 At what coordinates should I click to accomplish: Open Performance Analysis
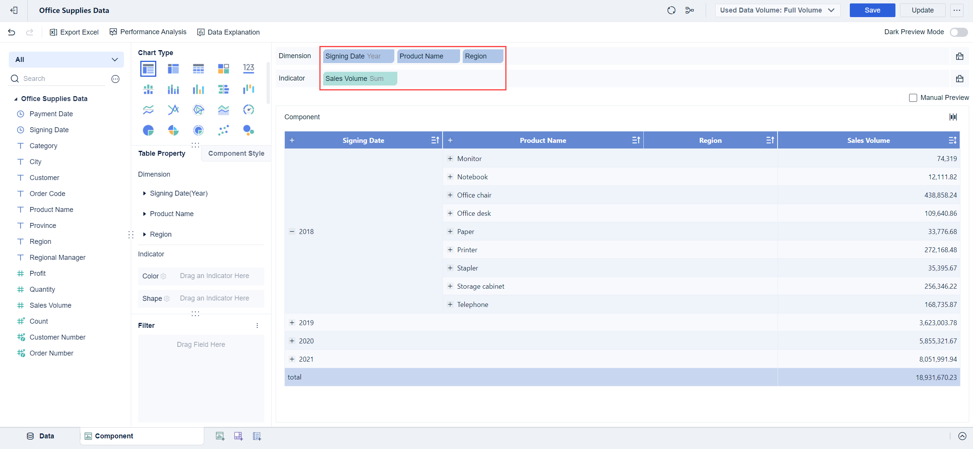pos(148,32)
